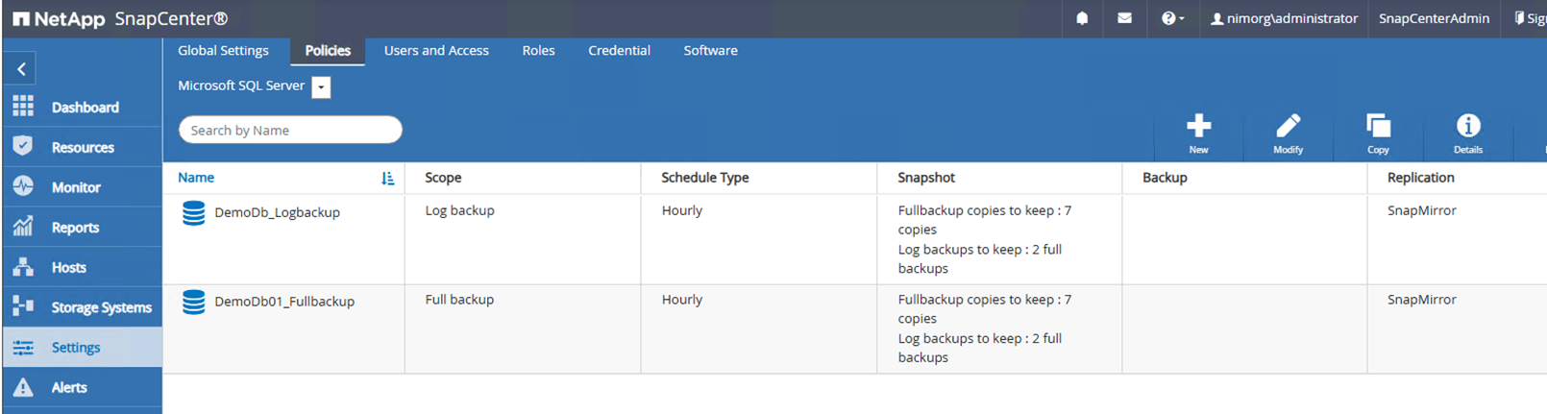Viewport: 1547px width, 414px height.
Task: Sort policies using Name sort icon
Action: click(387, 178)
